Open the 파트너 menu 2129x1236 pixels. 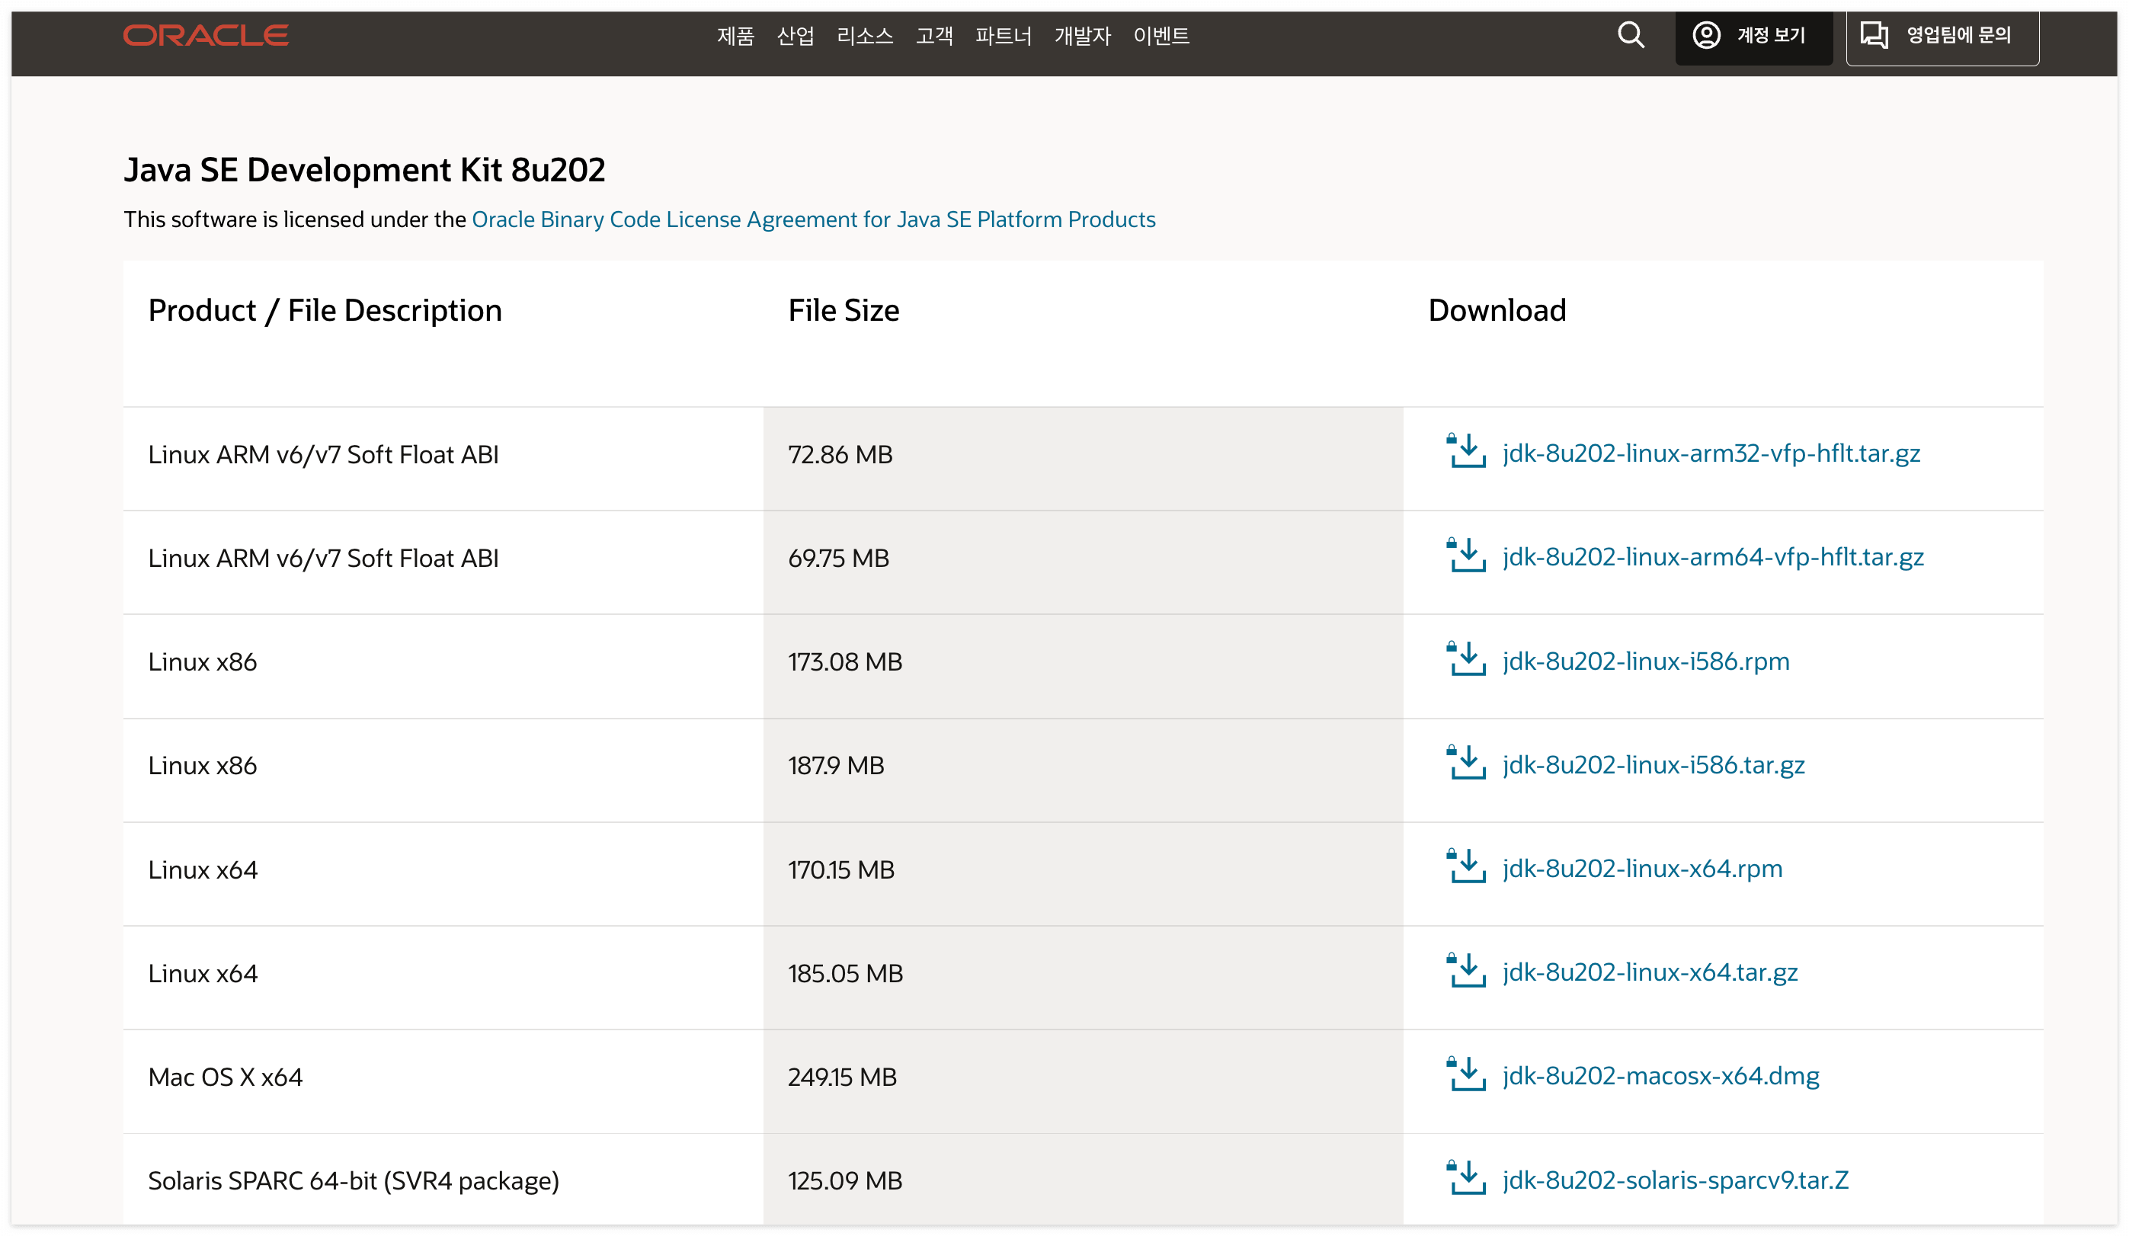click(x=1004, y=36)
